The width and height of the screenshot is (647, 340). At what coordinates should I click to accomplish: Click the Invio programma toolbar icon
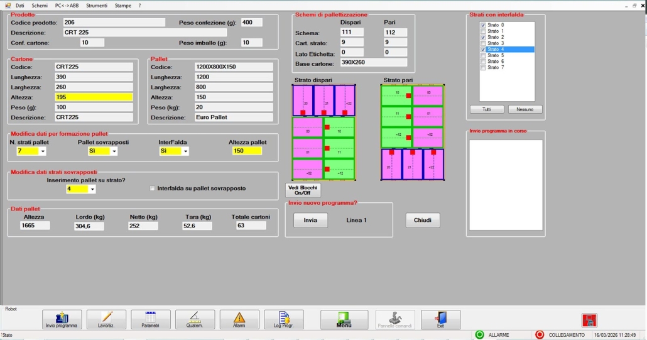[x=62, y=319]
